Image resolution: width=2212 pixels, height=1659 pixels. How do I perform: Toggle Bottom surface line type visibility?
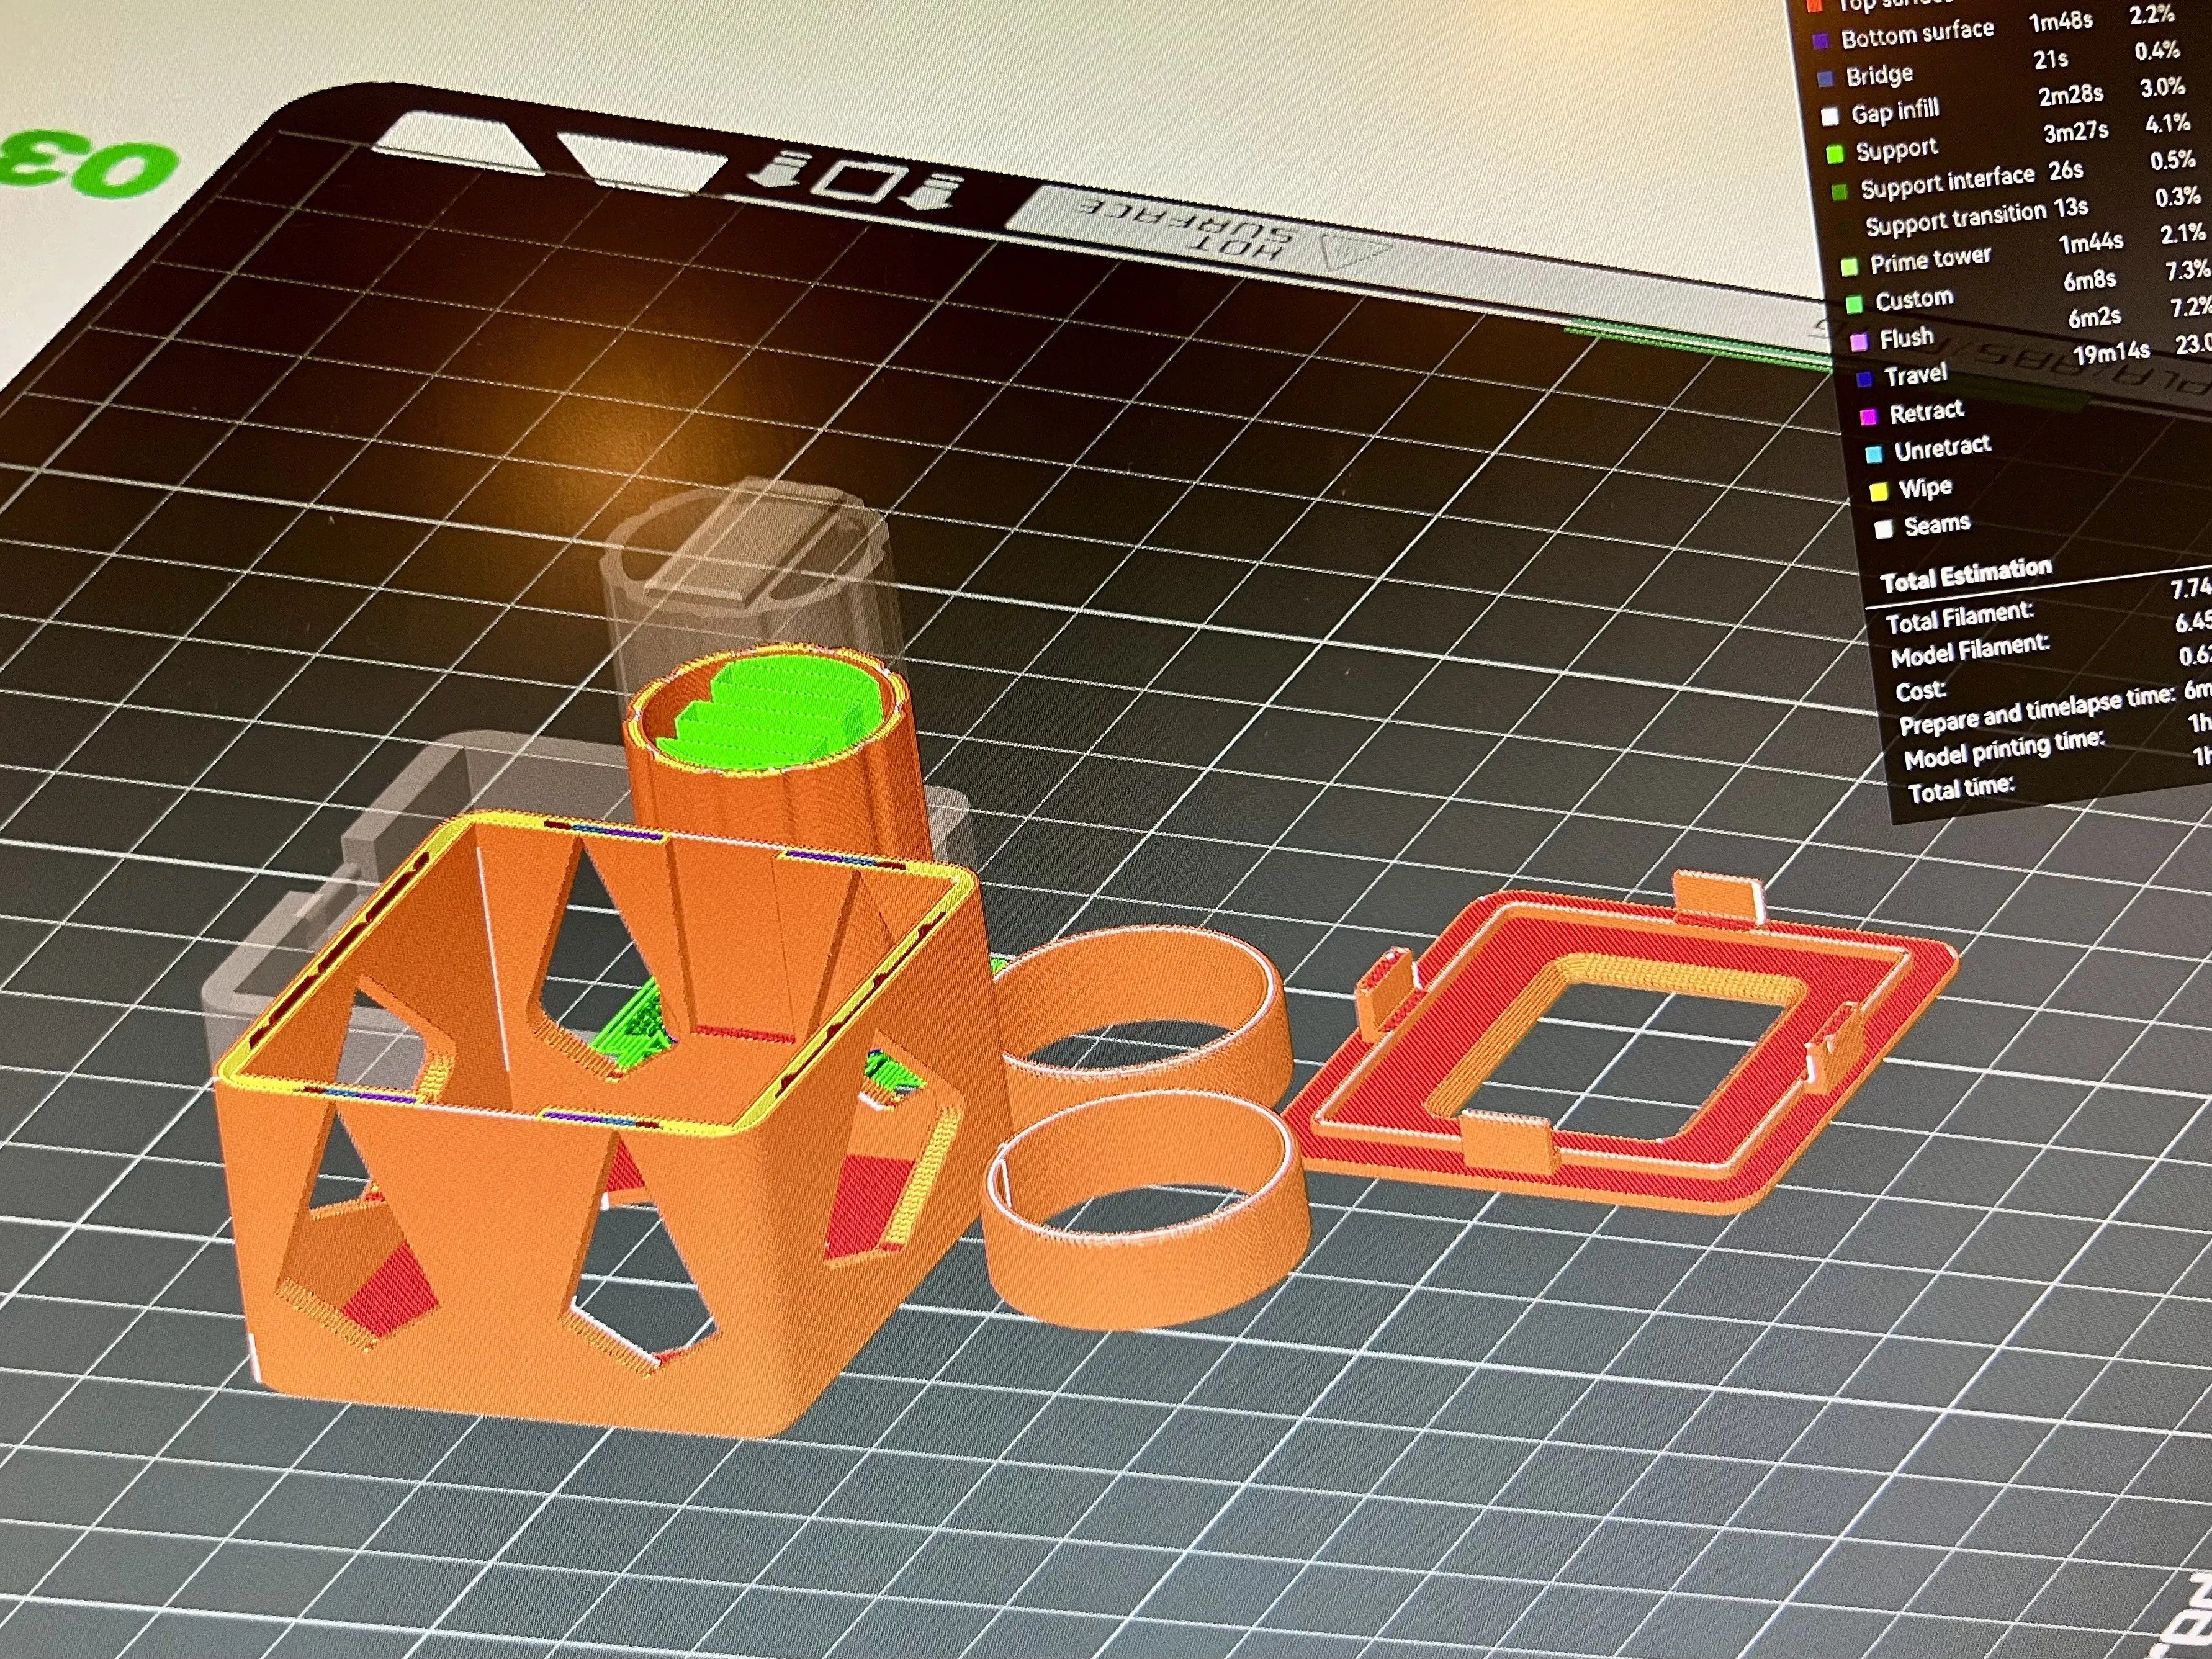coord(1918,34)
